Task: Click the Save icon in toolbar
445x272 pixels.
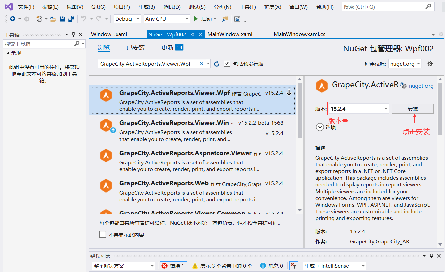Action: (62, 19)
